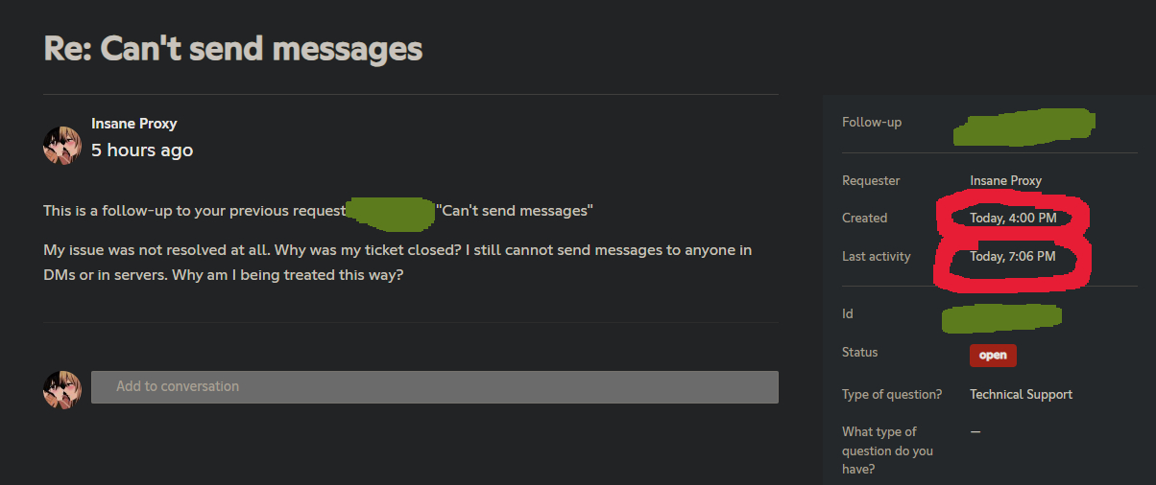The width and height of the screenshot is (1156, 485).
Task: Click the Insane Proxy avatar beside the post
Action: coord(62,146)
